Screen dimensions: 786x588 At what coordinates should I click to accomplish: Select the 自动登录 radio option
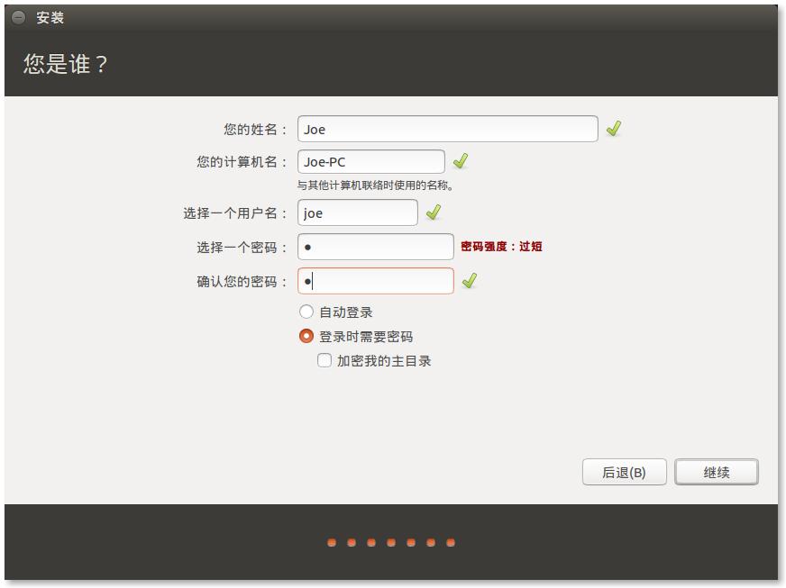(x=306, y=312)
